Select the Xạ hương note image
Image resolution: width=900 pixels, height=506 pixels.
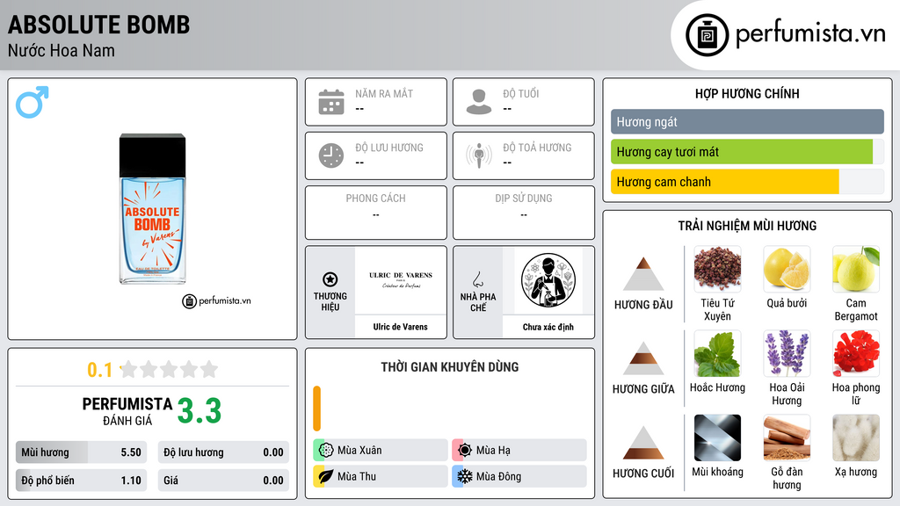point(856,437)
